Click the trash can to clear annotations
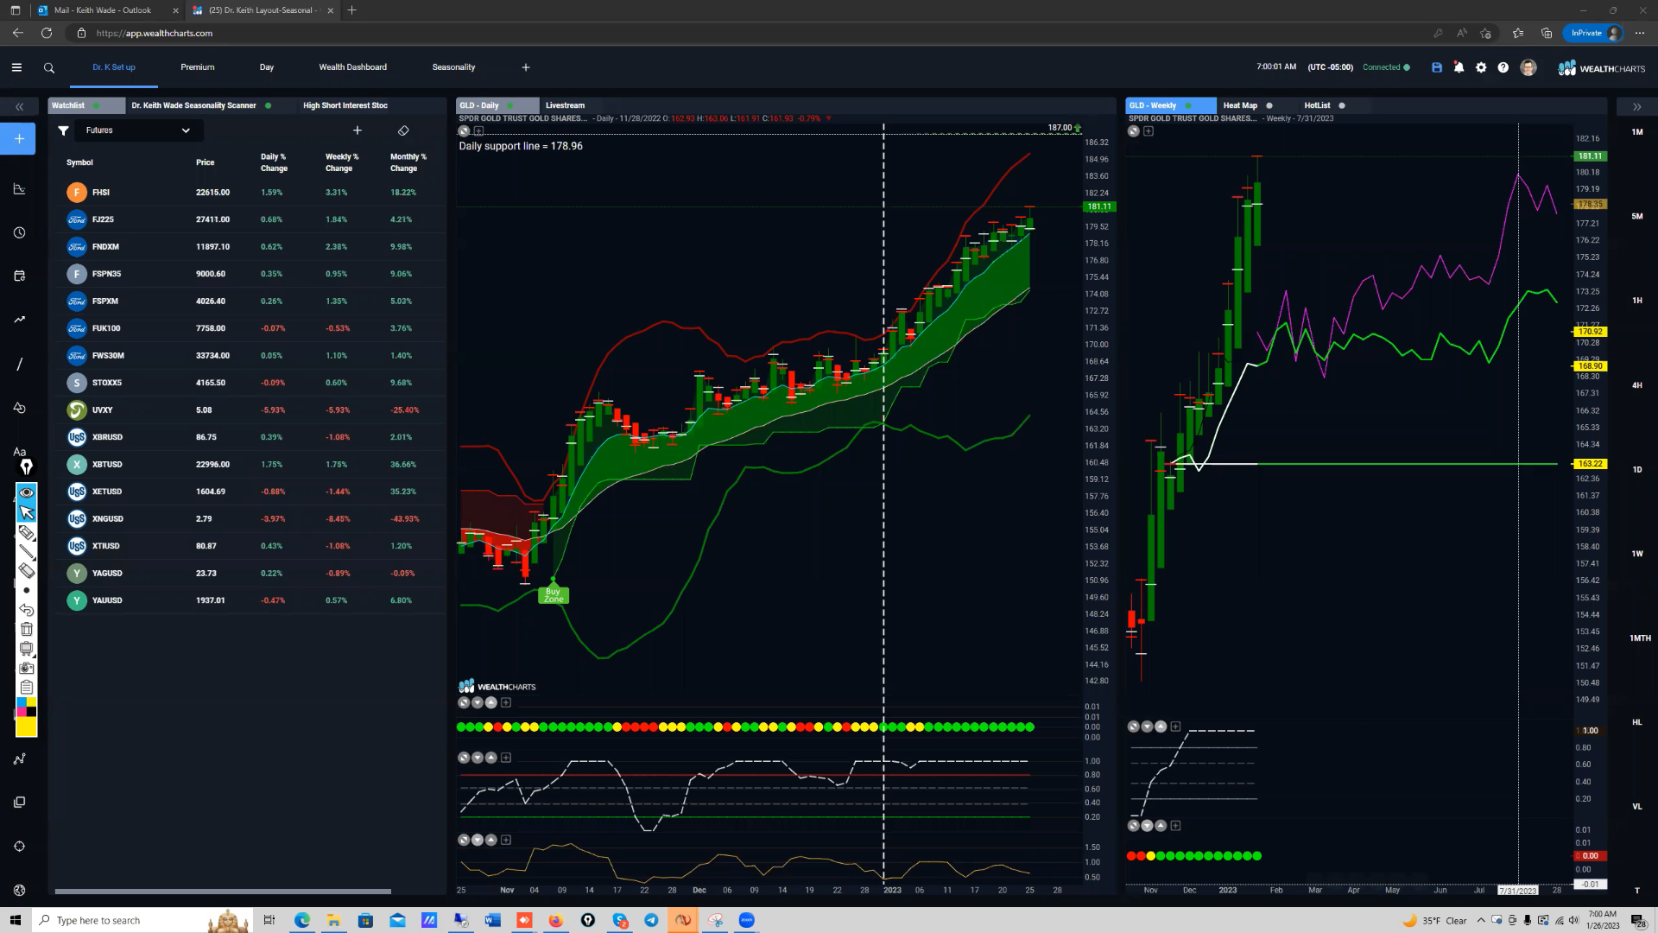Image resolution: width=1658 pixels, height=933 pixels. click(27, 629)
